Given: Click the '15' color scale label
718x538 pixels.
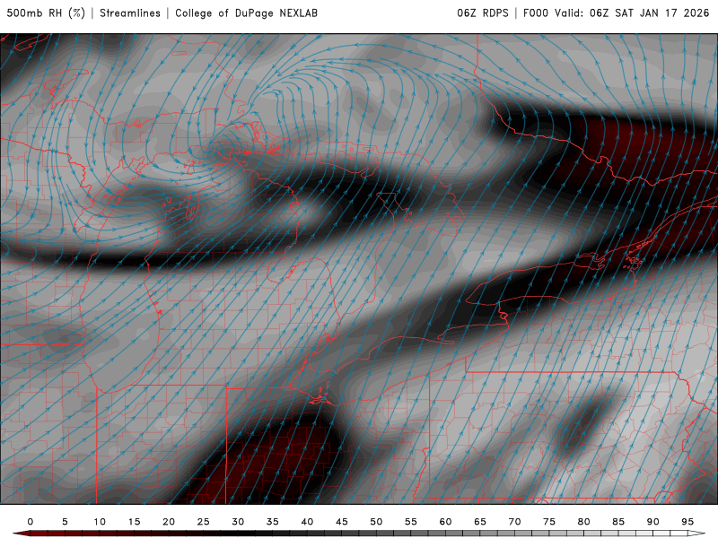Looking at the screenshot, I should click(134, 522).
